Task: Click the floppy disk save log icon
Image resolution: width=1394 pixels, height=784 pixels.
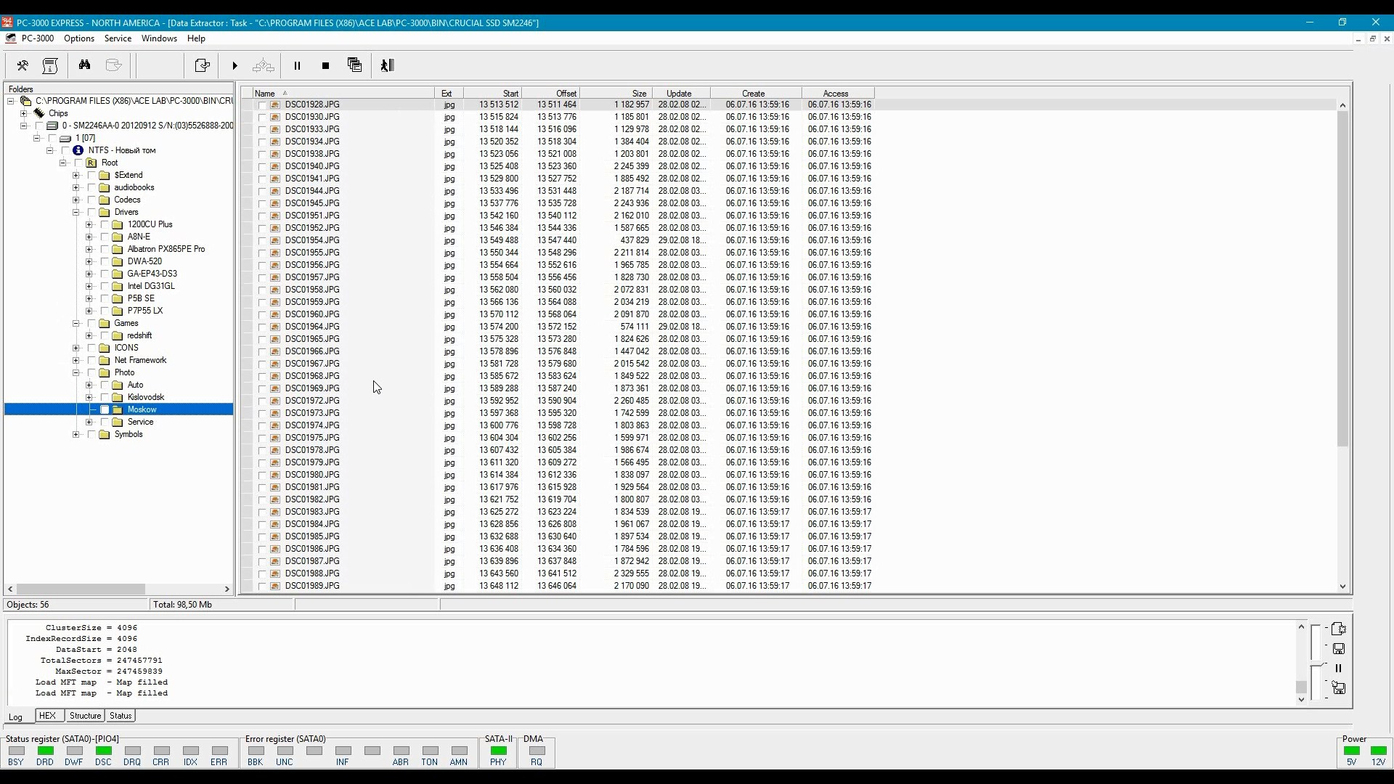Action: 1339,649
